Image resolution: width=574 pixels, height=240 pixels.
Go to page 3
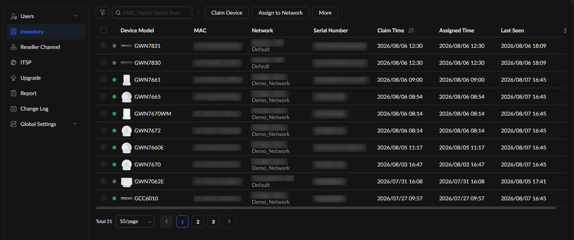pos(213,222)
